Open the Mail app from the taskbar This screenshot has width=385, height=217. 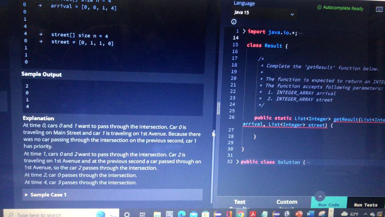(x=194, y=215)
